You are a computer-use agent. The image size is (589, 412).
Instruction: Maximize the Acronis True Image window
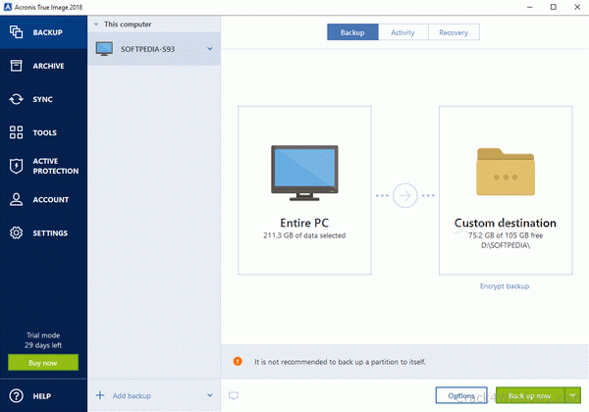(x=554, y=7)
